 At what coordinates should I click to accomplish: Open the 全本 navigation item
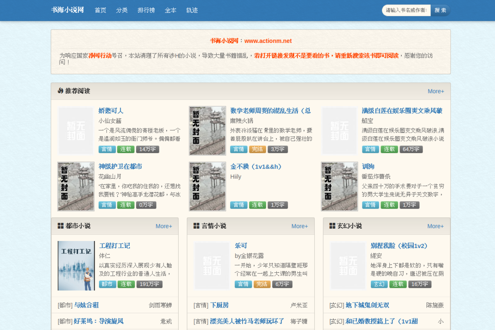(171, 10)
